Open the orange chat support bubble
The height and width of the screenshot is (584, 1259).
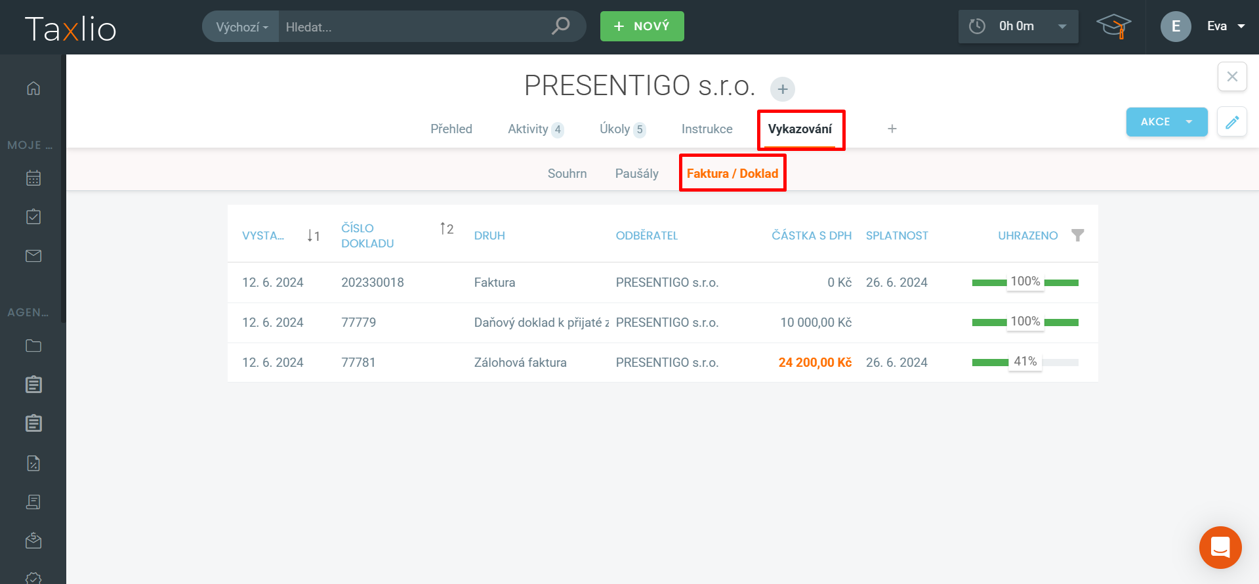pos(1220,547)
